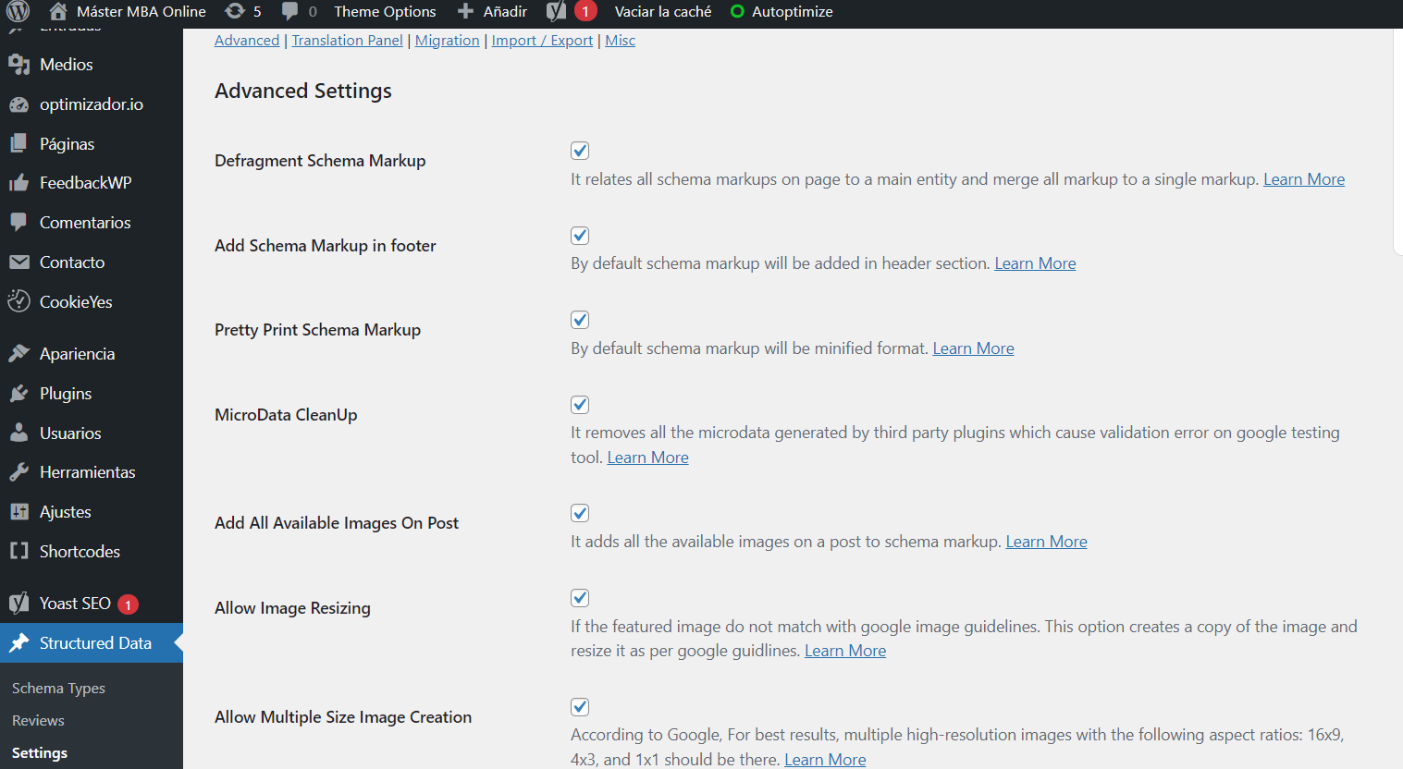Click the Shortcodes brackets icon
The width and height of the screenshot is (1403, 769).
[18, 552]
